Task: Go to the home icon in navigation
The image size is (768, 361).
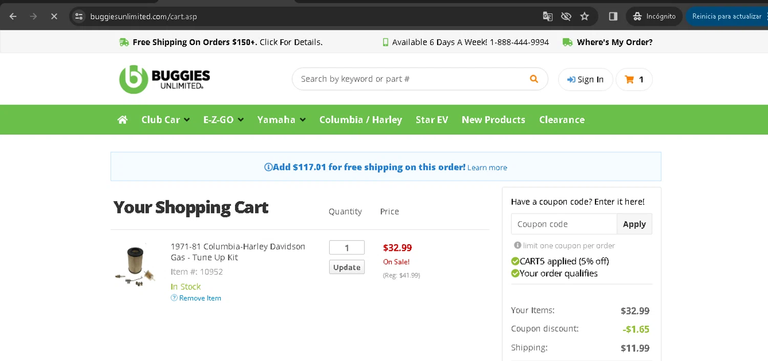Action: pyautogui.click(x=122, y=120)
